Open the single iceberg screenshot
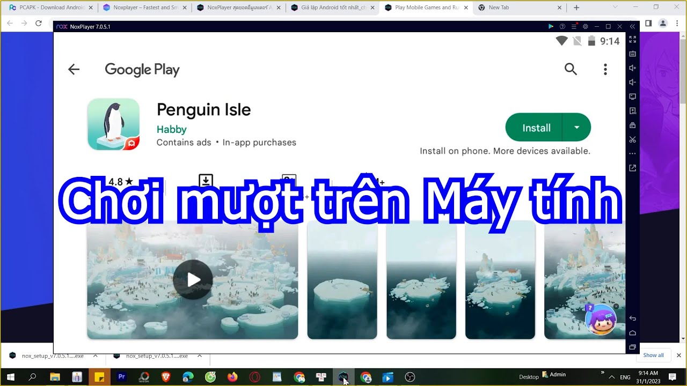 coord(342,280)
